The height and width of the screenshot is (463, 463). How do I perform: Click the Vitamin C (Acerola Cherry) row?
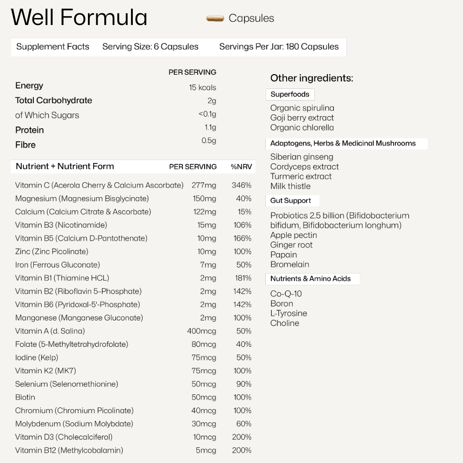(x=99, y=185)
